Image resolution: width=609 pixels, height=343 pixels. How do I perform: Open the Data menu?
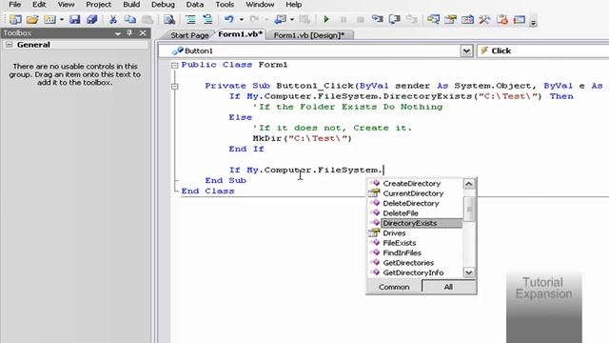pos(194,5)
